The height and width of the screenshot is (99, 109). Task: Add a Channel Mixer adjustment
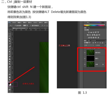click(97, 35)
